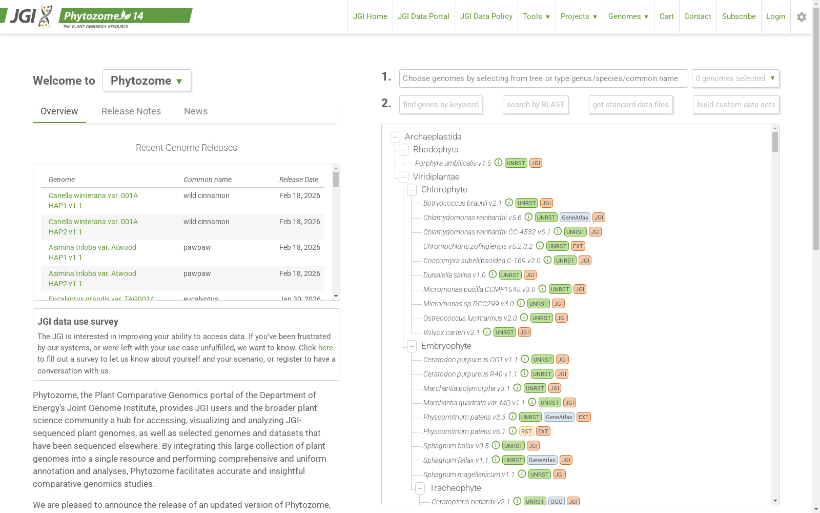This screenshot has height=513, width=820.
Task: Open the JGI Data Policy page
Action: coord(486,17)
